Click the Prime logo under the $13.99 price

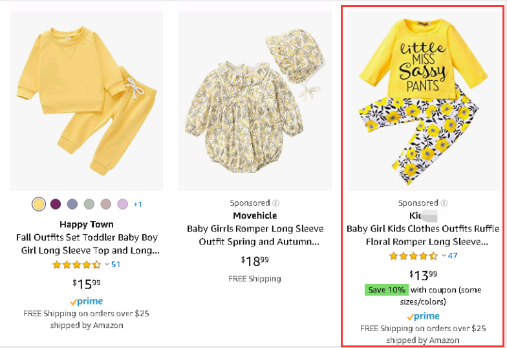click(423, 316)
